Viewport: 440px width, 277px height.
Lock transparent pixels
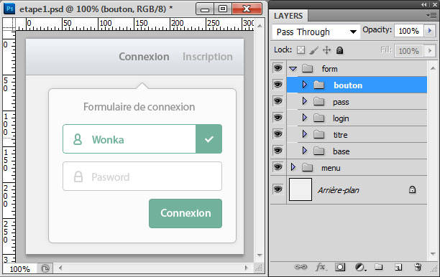[301, 50]
